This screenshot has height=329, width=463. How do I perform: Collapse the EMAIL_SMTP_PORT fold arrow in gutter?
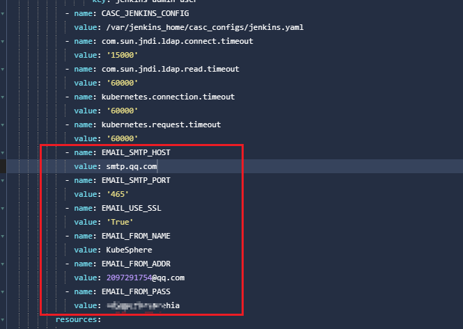3,180
